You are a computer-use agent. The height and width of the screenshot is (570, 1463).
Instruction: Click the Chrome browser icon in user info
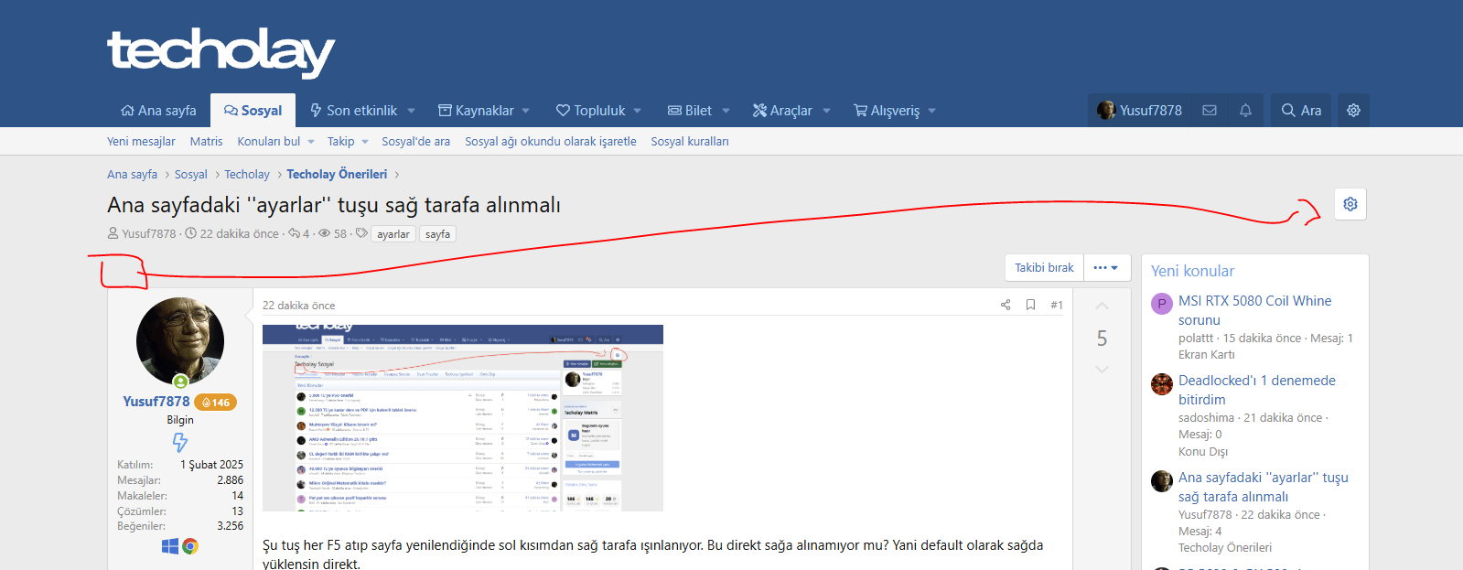(x=190, y=546)
